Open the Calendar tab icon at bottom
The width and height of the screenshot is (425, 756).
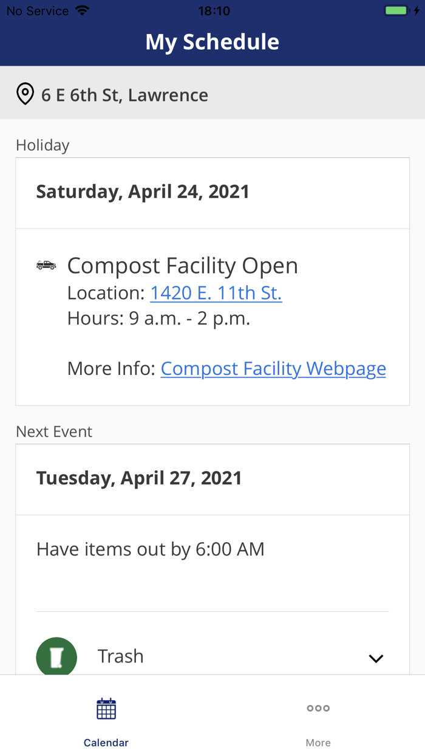click(106, 708)
